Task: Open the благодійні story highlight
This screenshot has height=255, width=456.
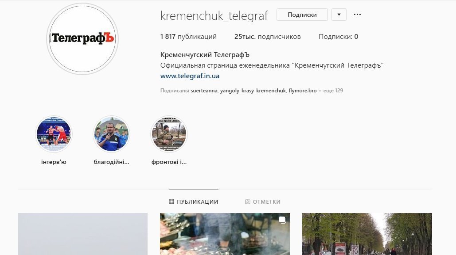Action: tap(111, 134)
